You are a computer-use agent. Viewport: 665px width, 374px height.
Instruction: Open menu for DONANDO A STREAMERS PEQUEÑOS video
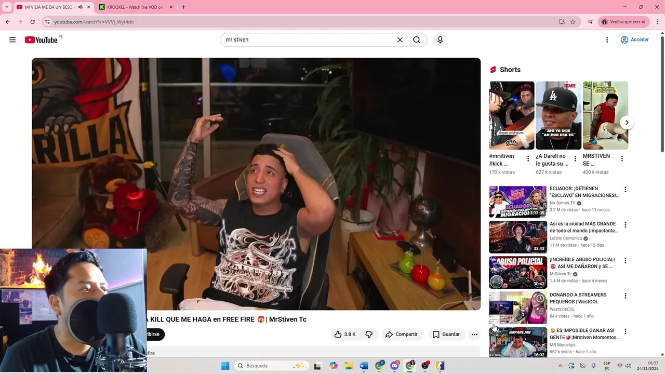(x=626, y=296)
